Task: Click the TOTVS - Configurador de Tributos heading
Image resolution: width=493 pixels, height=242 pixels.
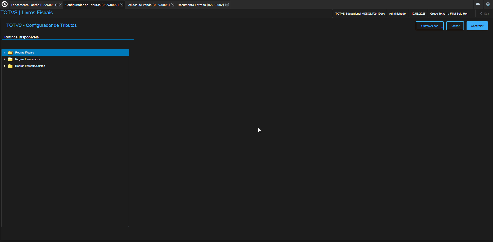Action: pos(42,25)
